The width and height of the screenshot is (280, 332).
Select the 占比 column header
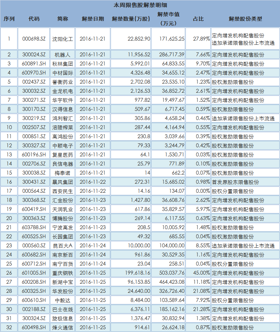tap(198, 19)
